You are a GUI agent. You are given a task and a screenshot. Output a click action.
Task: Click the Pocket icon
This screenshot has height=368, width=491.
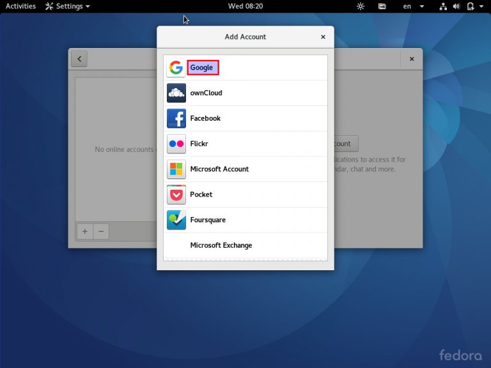point(176,194)
